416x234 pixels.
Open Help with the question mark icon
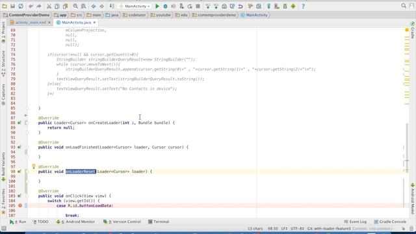303,6
